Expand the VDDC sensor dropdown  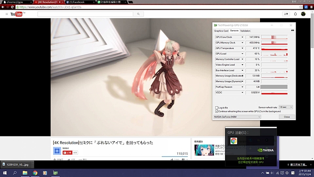tap(242, 93)
